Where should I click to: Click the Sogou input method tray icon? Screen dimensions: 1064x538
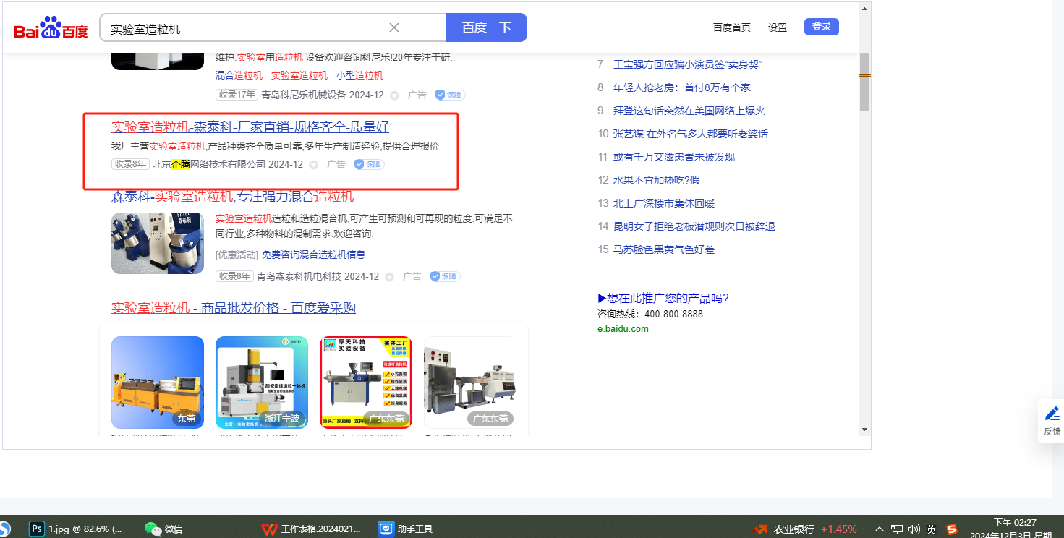click(952, 529)
